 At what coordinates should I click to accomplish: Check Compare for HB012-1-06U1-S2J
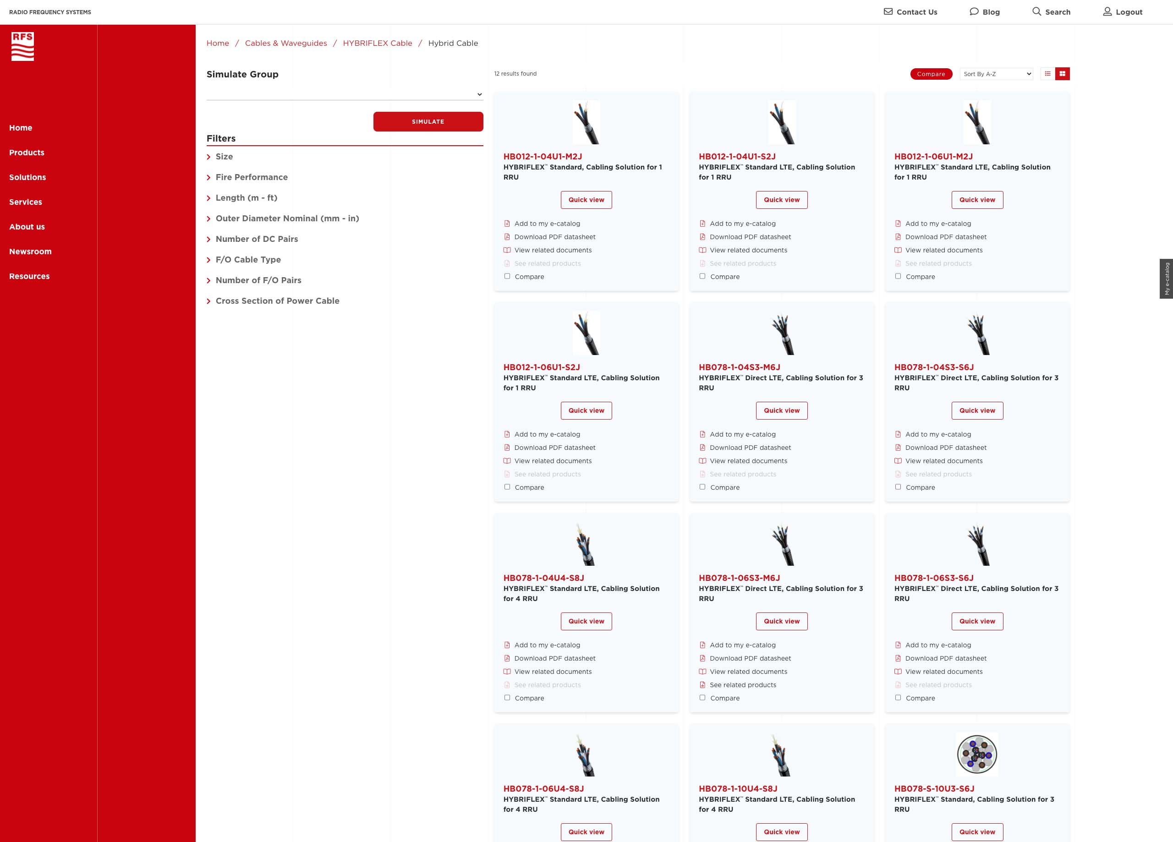click(x=507, y=487)
